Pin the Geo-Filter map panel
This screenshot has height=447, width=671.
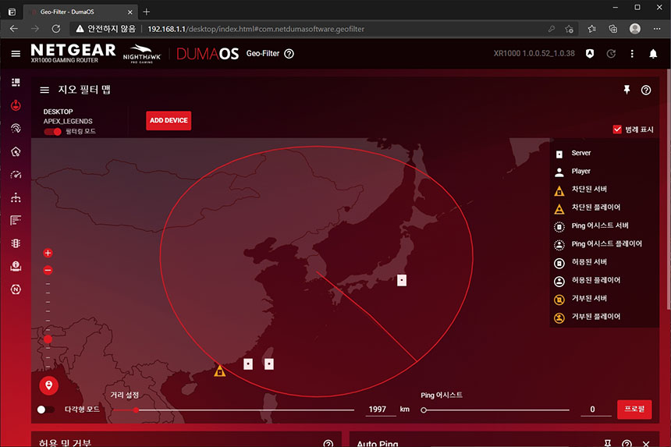coord(627,90)
